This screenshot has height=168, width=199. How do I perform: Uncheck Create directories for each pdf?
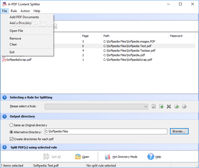[x=11, y=139]
